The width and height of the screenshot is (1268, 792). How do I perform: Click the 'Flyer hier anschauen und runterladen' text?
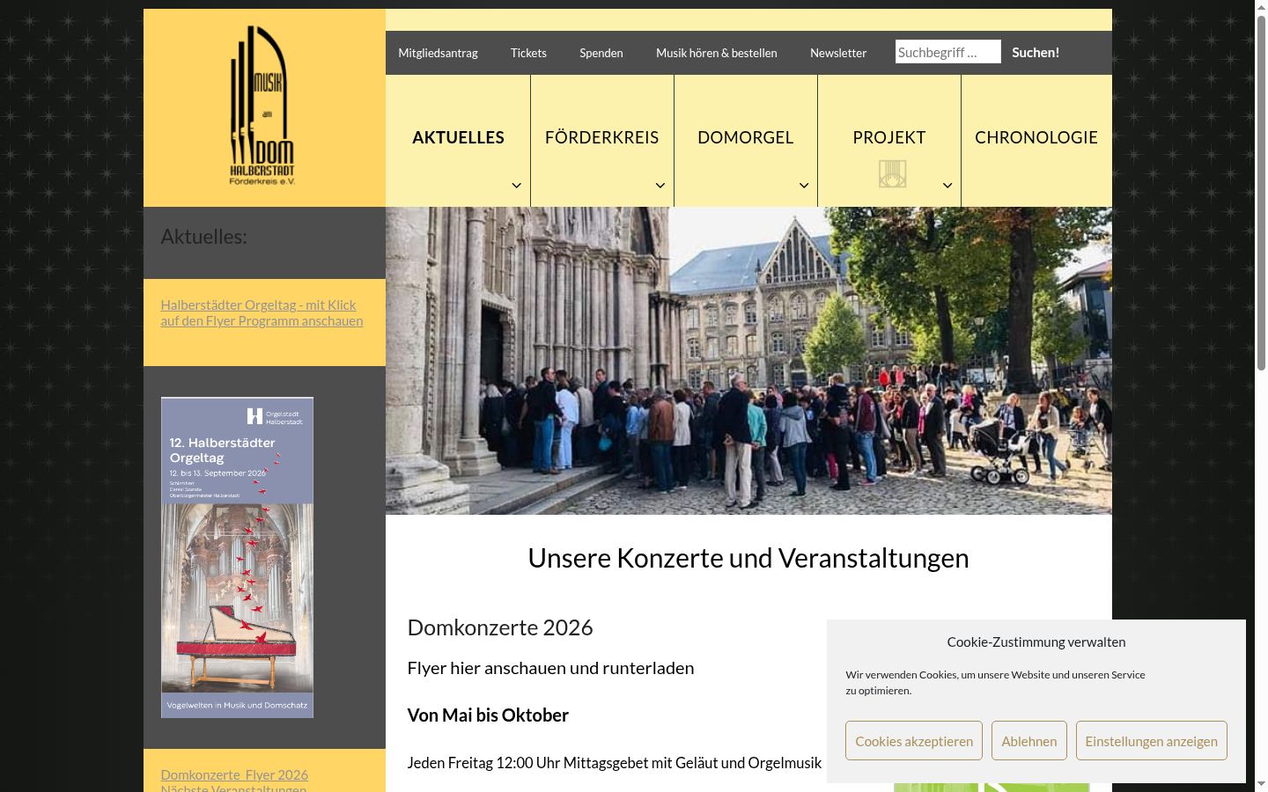550,668
